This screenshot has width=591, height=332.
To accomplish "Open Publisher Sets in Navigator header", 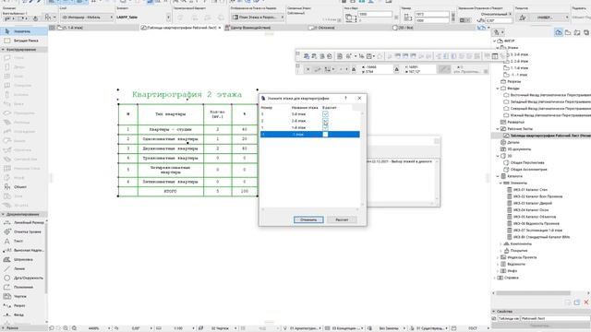I will (x=586, y=33).
